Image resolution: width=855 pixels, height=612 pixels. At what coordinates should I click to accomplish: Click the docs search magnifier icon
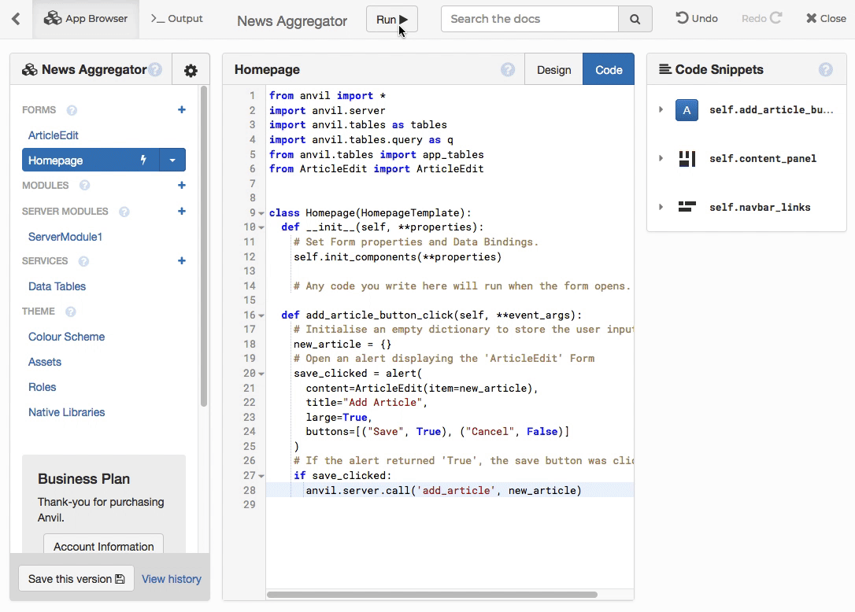click(635, 19)
